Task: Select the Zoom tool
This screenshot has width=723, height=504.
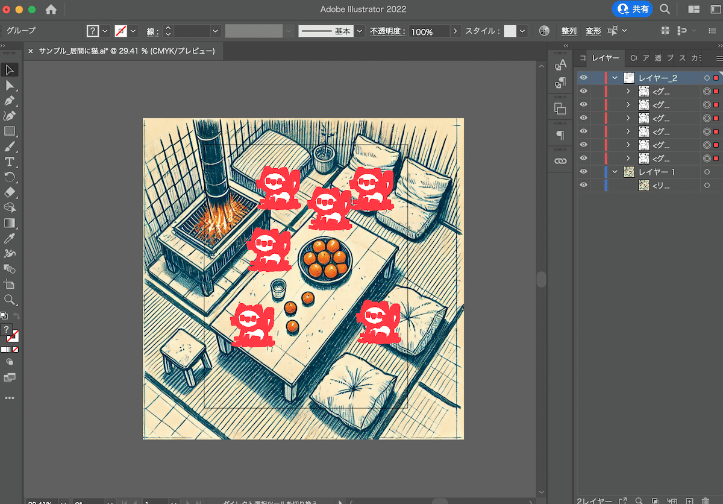Action: point(10,300)
